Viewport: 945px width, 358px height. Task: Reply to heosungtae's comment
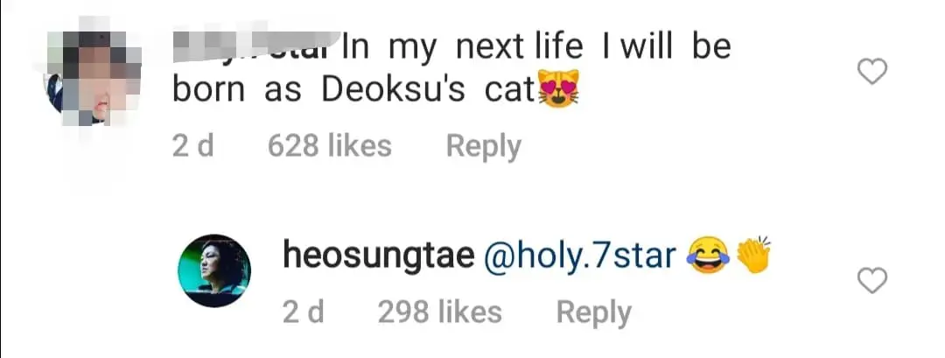pos(593,312)
